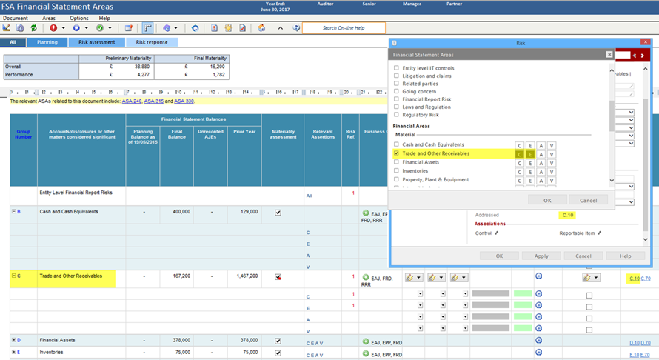Open the D.10 link

point(635,343)
